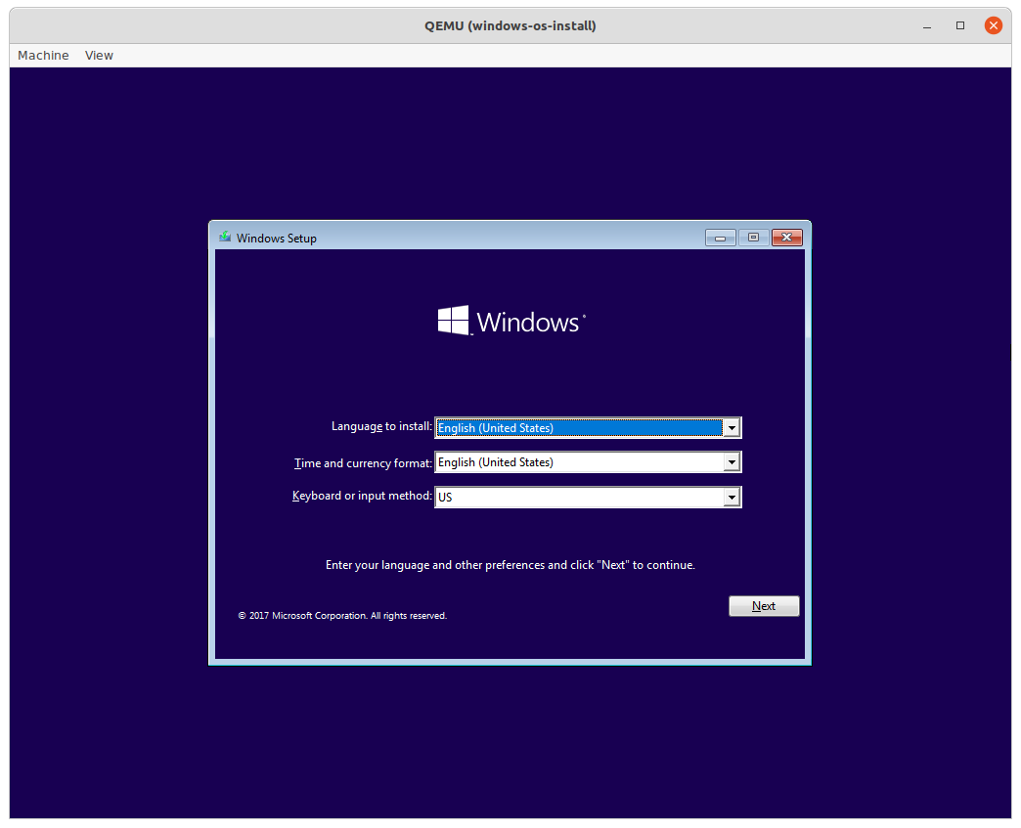
Task: Click the setup instructions text line
Action: 510,564
